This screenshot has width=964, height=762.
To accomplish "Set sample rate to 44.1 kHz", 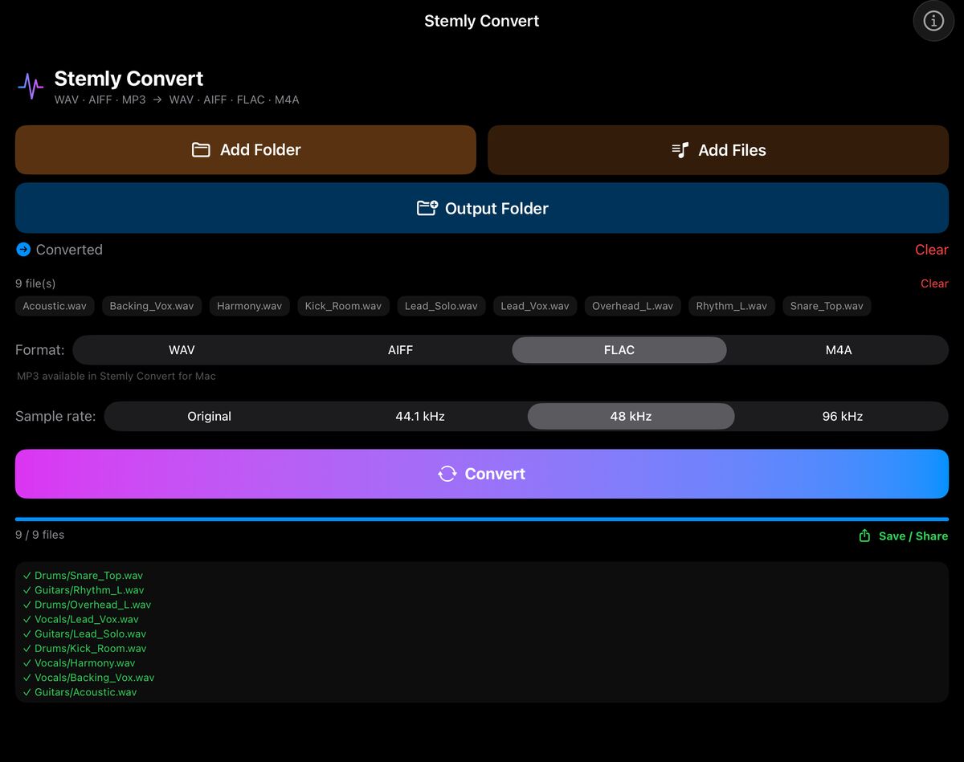I will [x=420, y=417].
